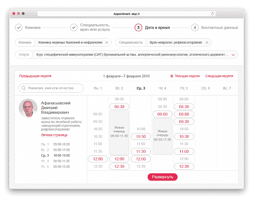Reload page with the refresh icon

pos(212,14)
